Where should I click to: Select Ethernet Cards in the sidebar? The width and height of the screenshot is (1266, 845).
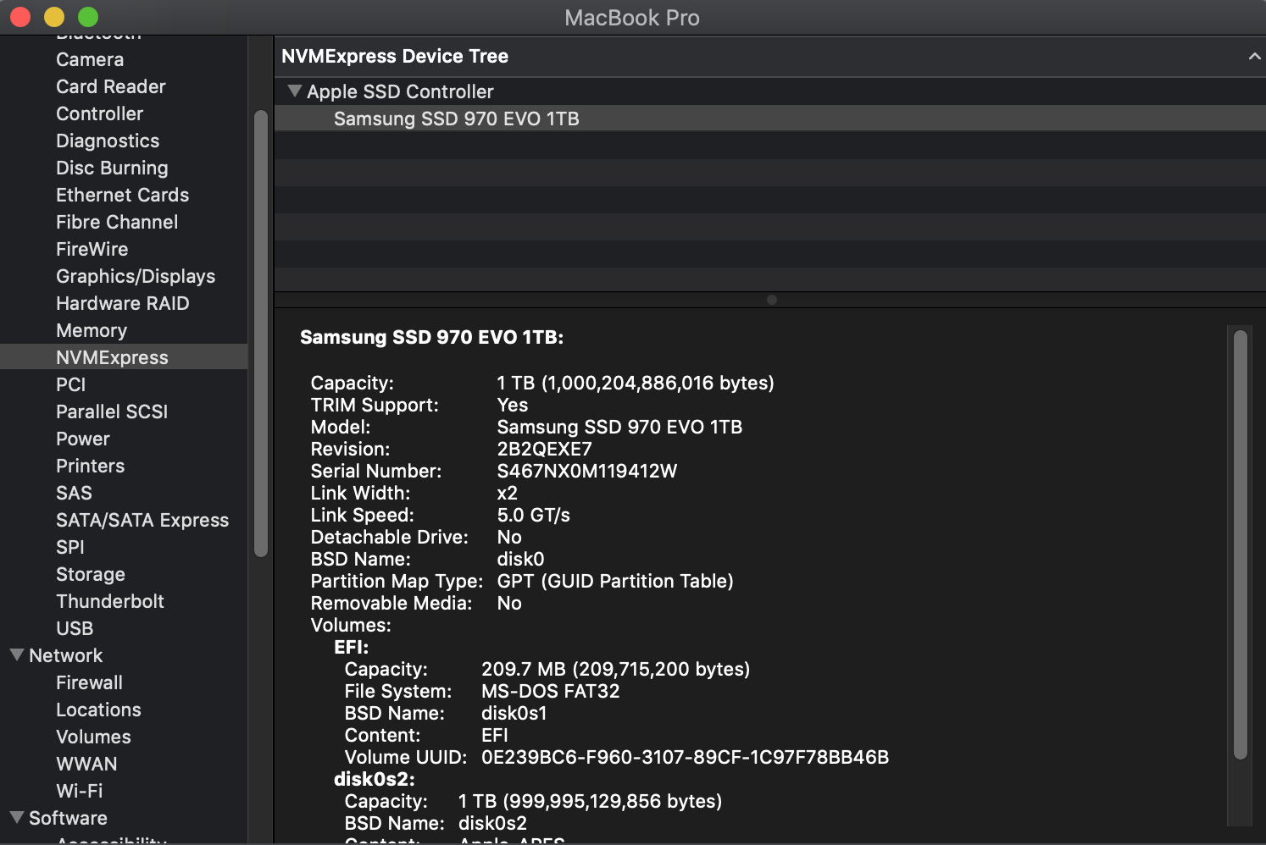click(122, 195)
